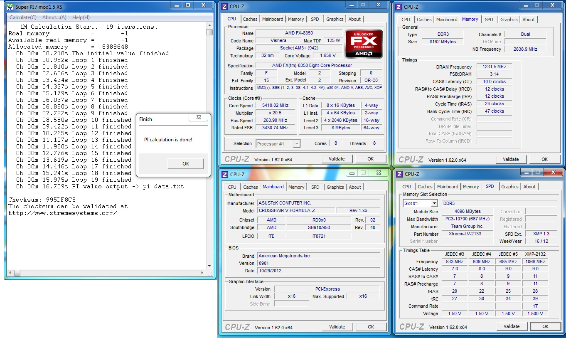Click OK in the CPU-Z memory timings window
The image size is (566, 338).
pos(544,159)
